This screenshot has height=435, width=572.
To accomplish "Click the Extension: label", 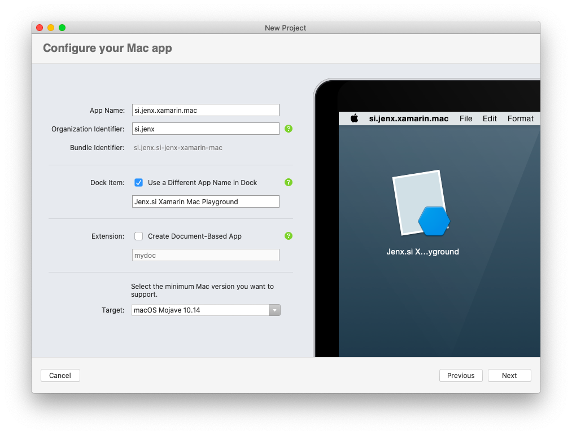I will click(x=108, y=236).
